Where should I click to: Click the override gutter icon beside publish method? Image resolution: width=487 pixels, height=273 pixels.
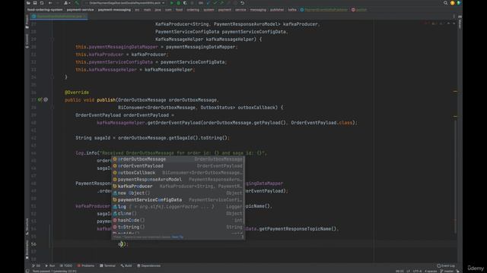pyautogui.click(x=40, y=99)
